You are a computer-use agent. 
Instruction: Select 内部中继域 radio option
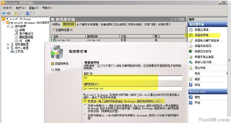click(85, 106)
